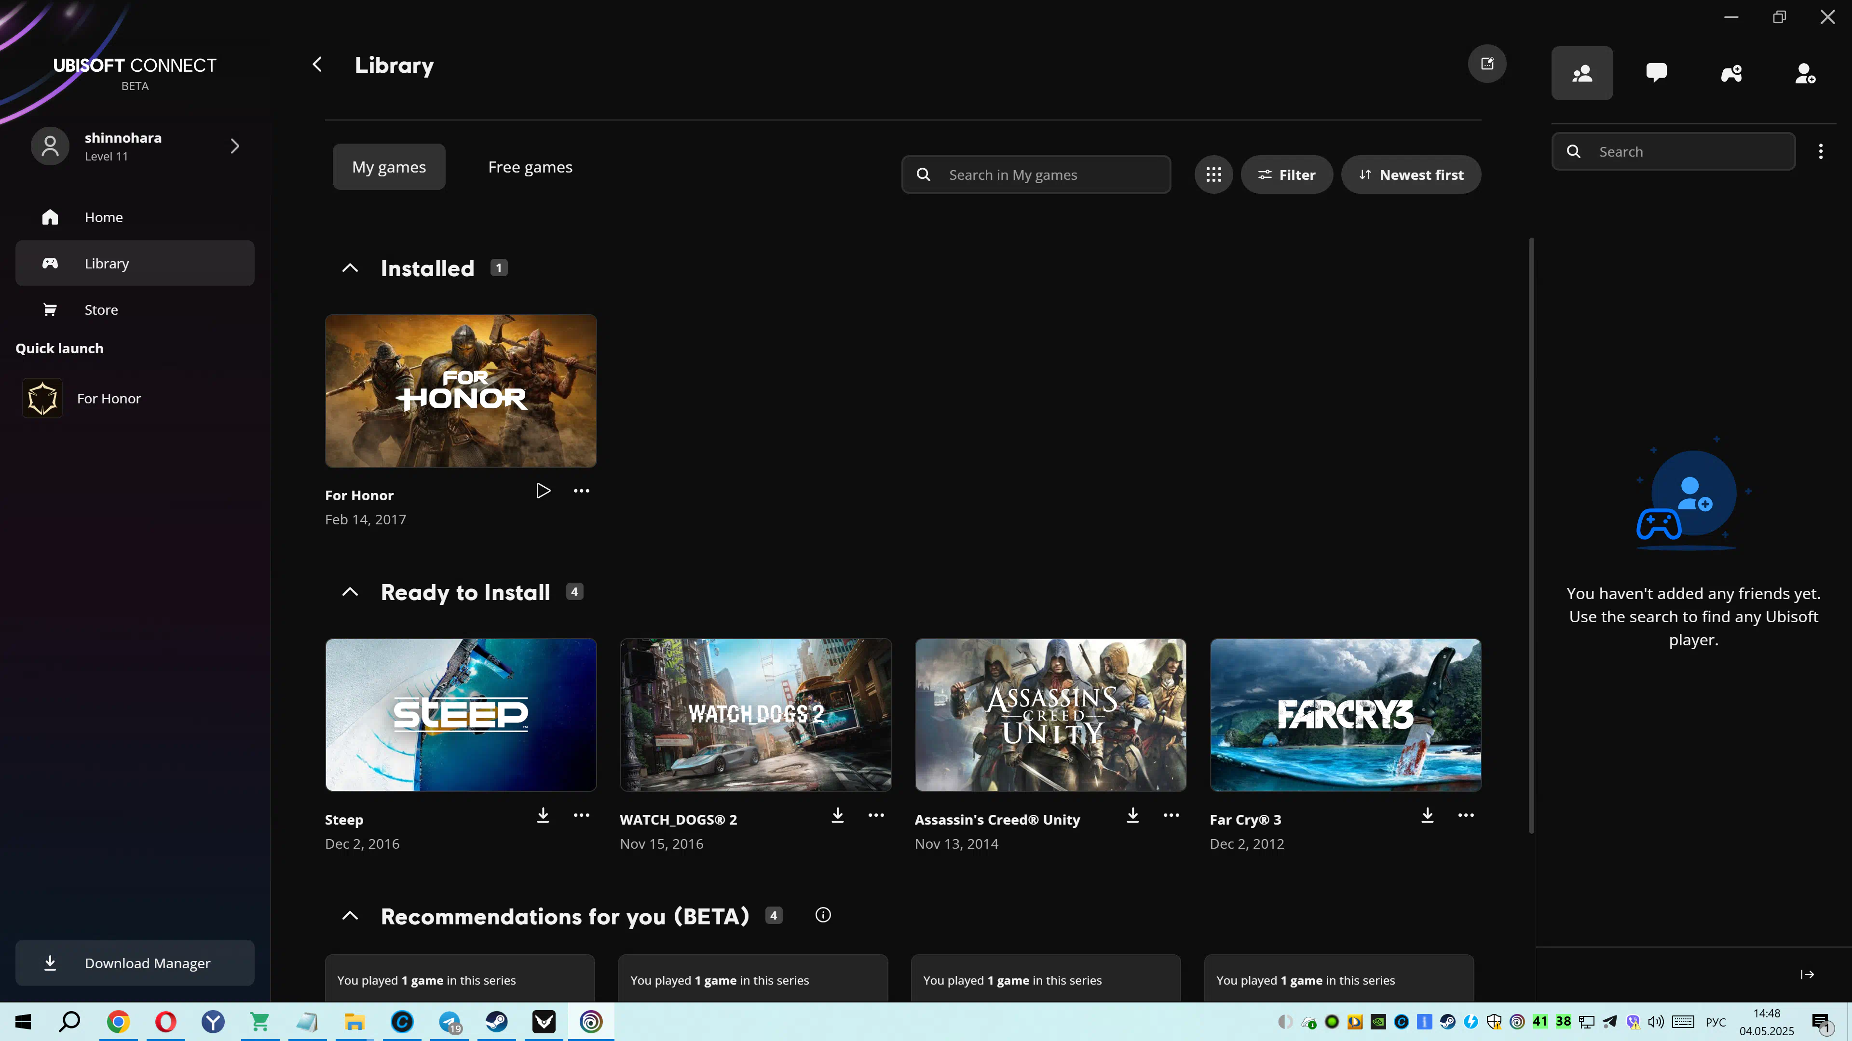Collapse the Installed section
The image size is (1852, 1041).
(x=350, y=268)
